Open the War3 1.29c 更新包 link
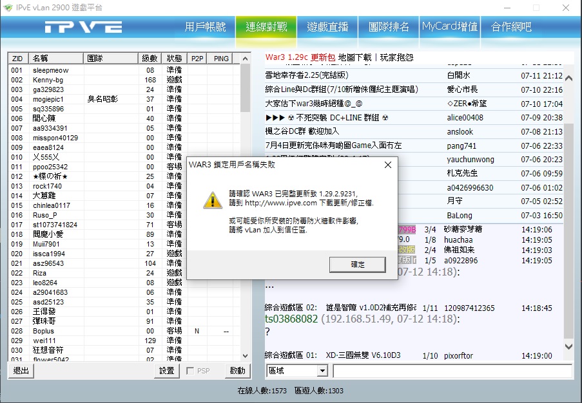Screen dimensions: 582x403 300,57
